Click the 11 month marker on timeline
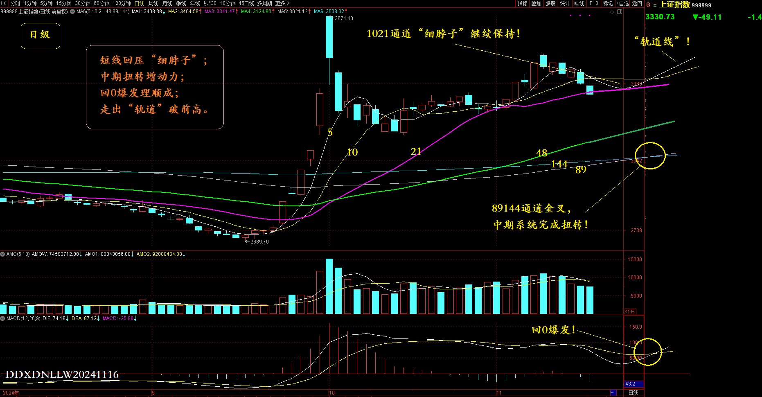This screenshot has width=762, height=397. pyautogui.click(x=499, y=393)
